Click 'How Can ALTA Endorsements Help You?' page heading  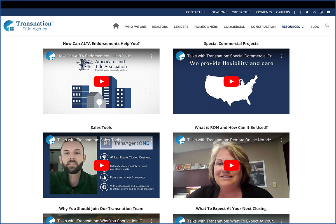pyautogui.click(x=101, y=43)
